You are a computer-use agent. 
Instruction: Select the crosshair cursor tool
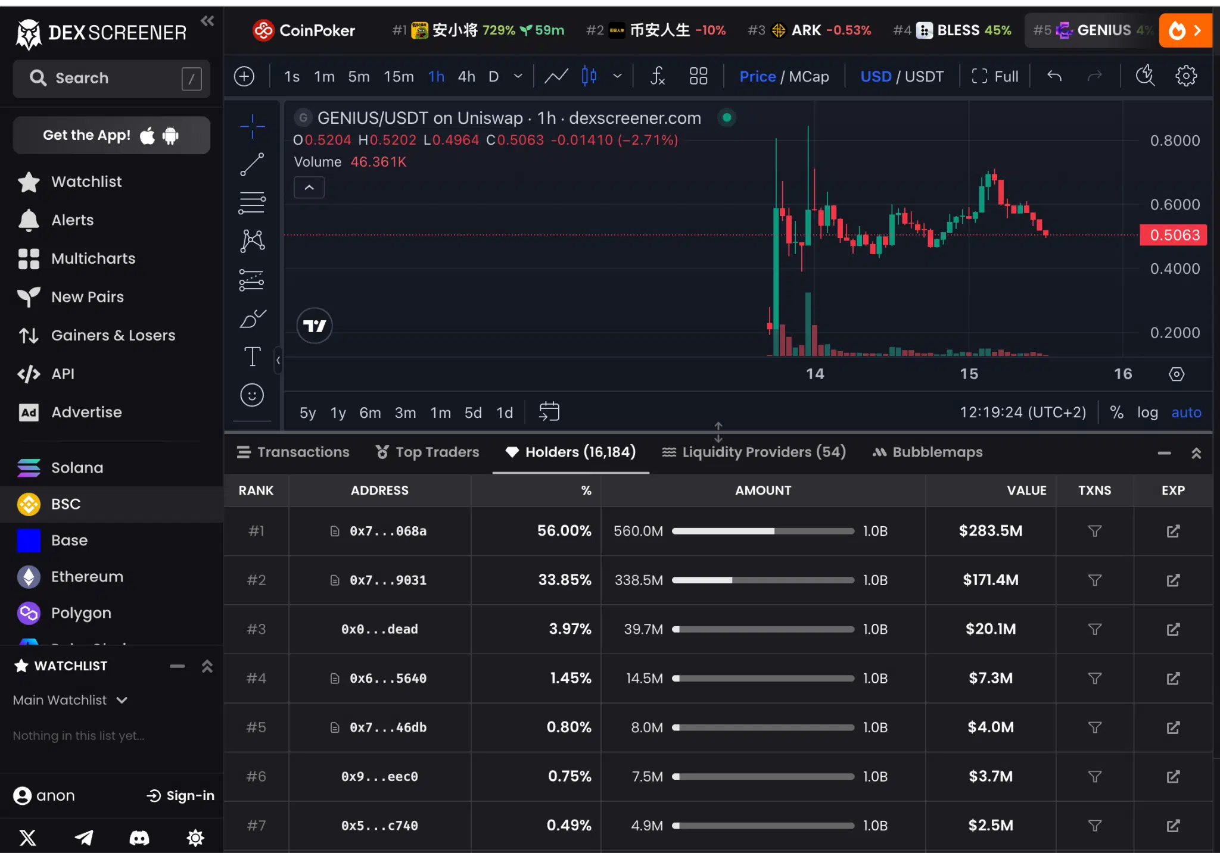click(x=252, y=126)
